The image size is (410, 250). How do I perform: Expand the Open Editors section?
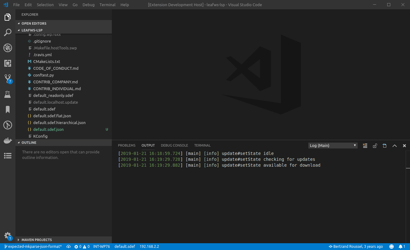point(63,23)
